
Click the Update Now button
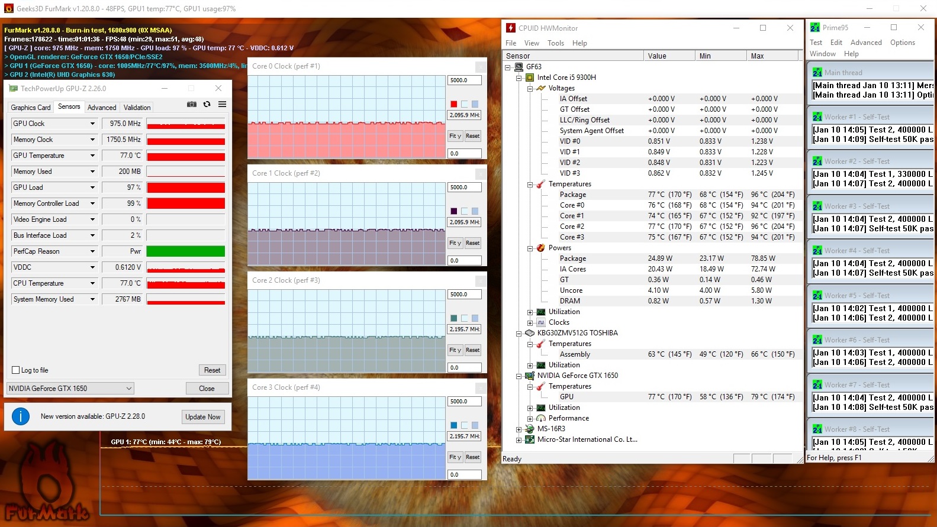(x=202, y=417)
